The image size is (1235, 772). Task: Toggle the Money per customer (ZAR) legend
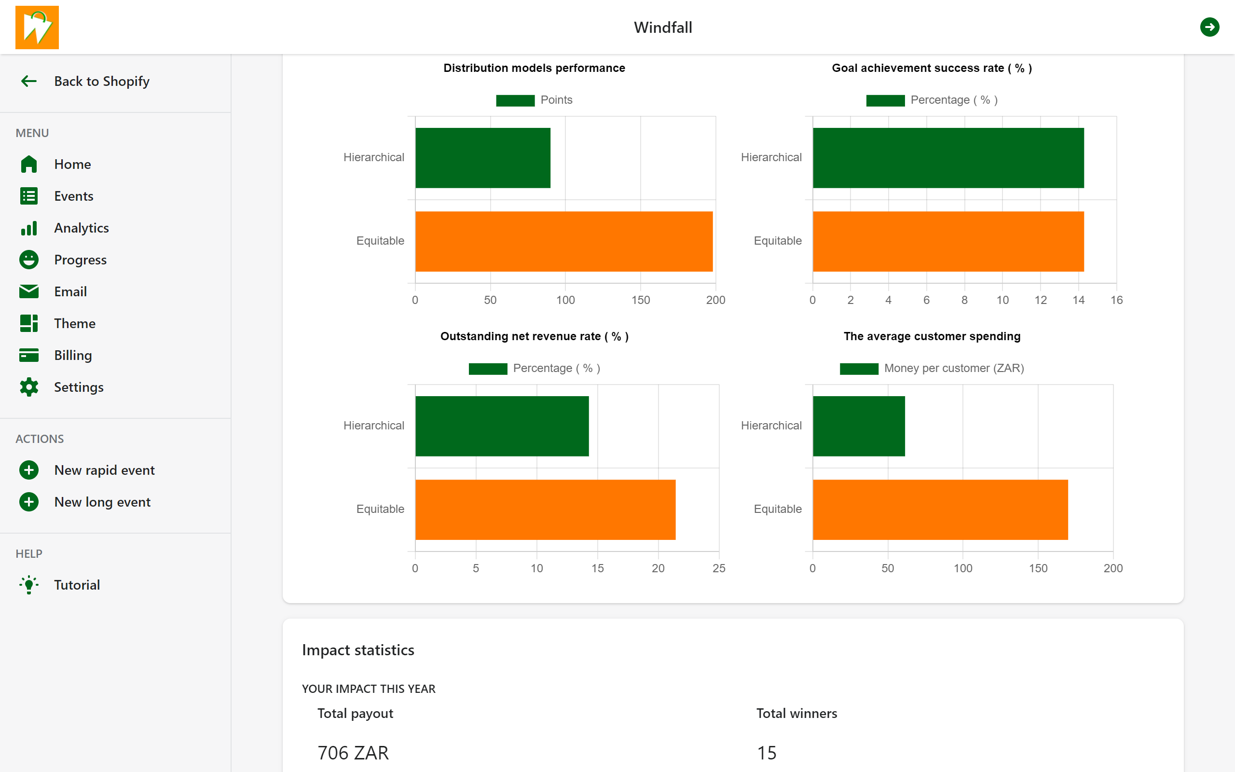click(932, 368)
